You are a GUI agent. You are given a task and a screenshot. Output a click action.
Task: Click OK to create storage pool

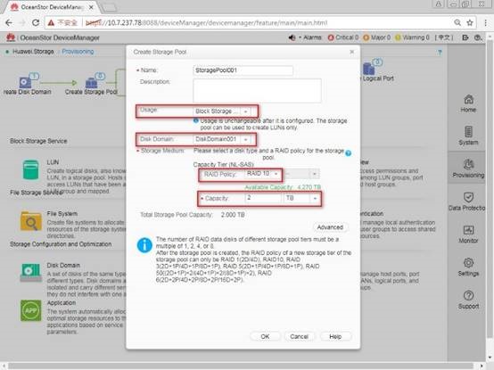pos(265,336)
